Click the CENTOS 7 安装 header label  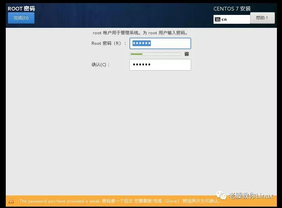coord(232,8)
